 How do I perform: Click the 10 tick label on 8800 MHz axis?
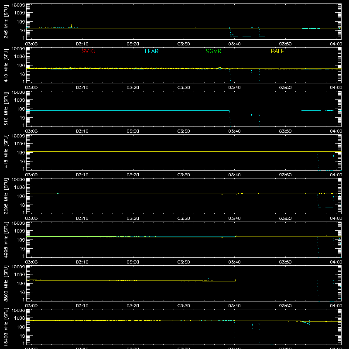click(22, 292)
